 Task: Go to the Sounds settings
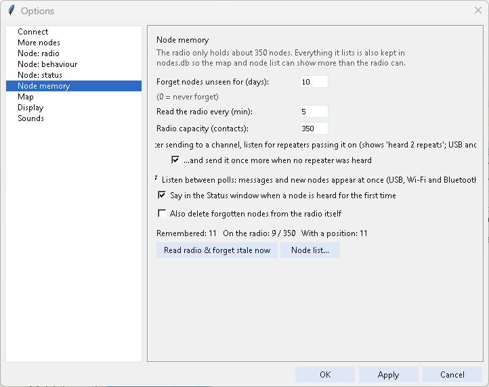click(74, 118)
